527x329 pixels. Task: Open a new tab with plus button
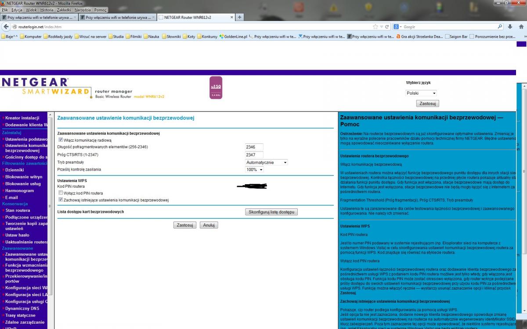click(239, 17)
